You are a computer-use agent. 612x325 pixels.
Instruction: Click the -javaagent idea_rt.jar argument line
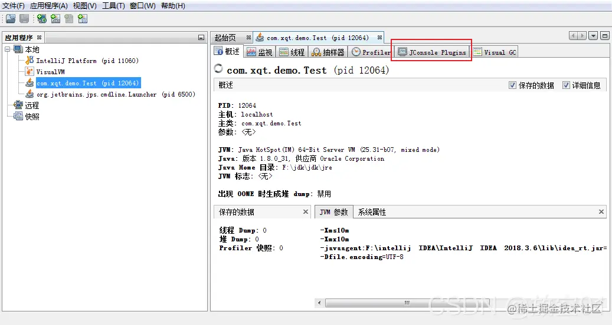pyautogui.click(x=463, y=248)
